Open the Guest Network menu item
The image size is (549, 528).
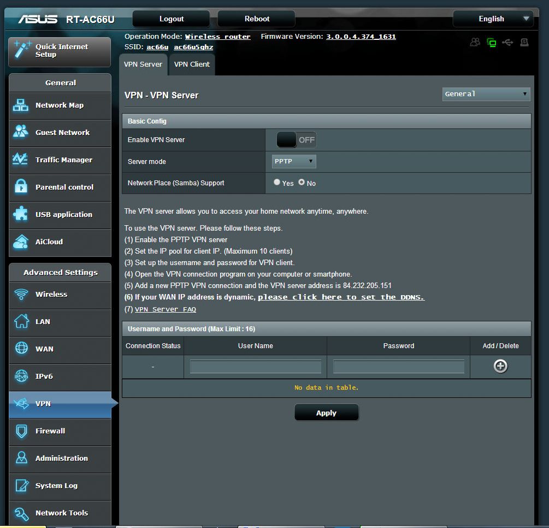[60, 133]
